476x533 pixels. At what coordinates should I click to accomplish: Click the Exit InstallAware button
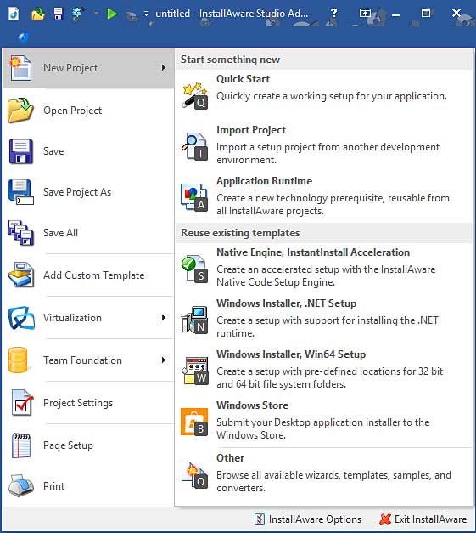click(423, 519)
